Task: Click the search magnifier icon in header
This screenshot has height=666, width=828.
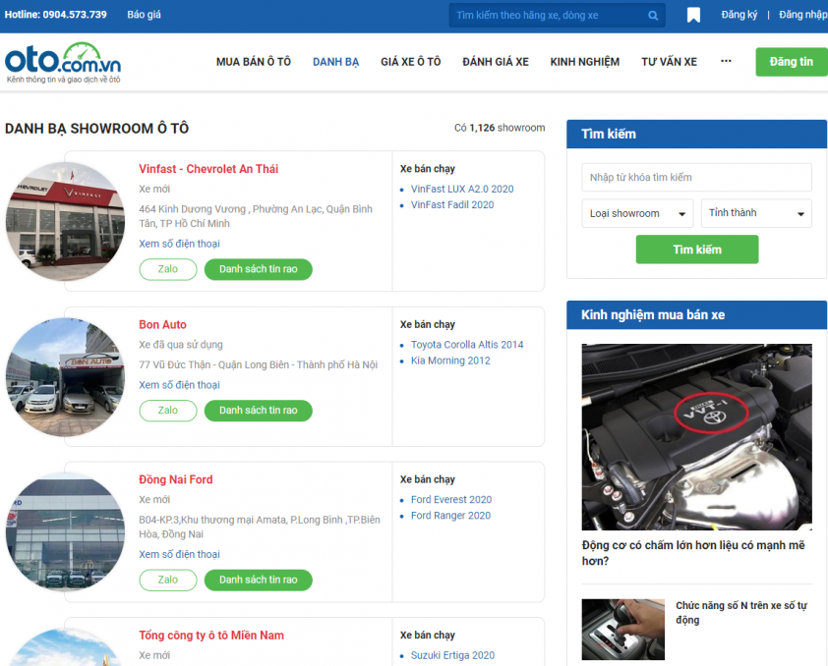Action: pos(653,16)
